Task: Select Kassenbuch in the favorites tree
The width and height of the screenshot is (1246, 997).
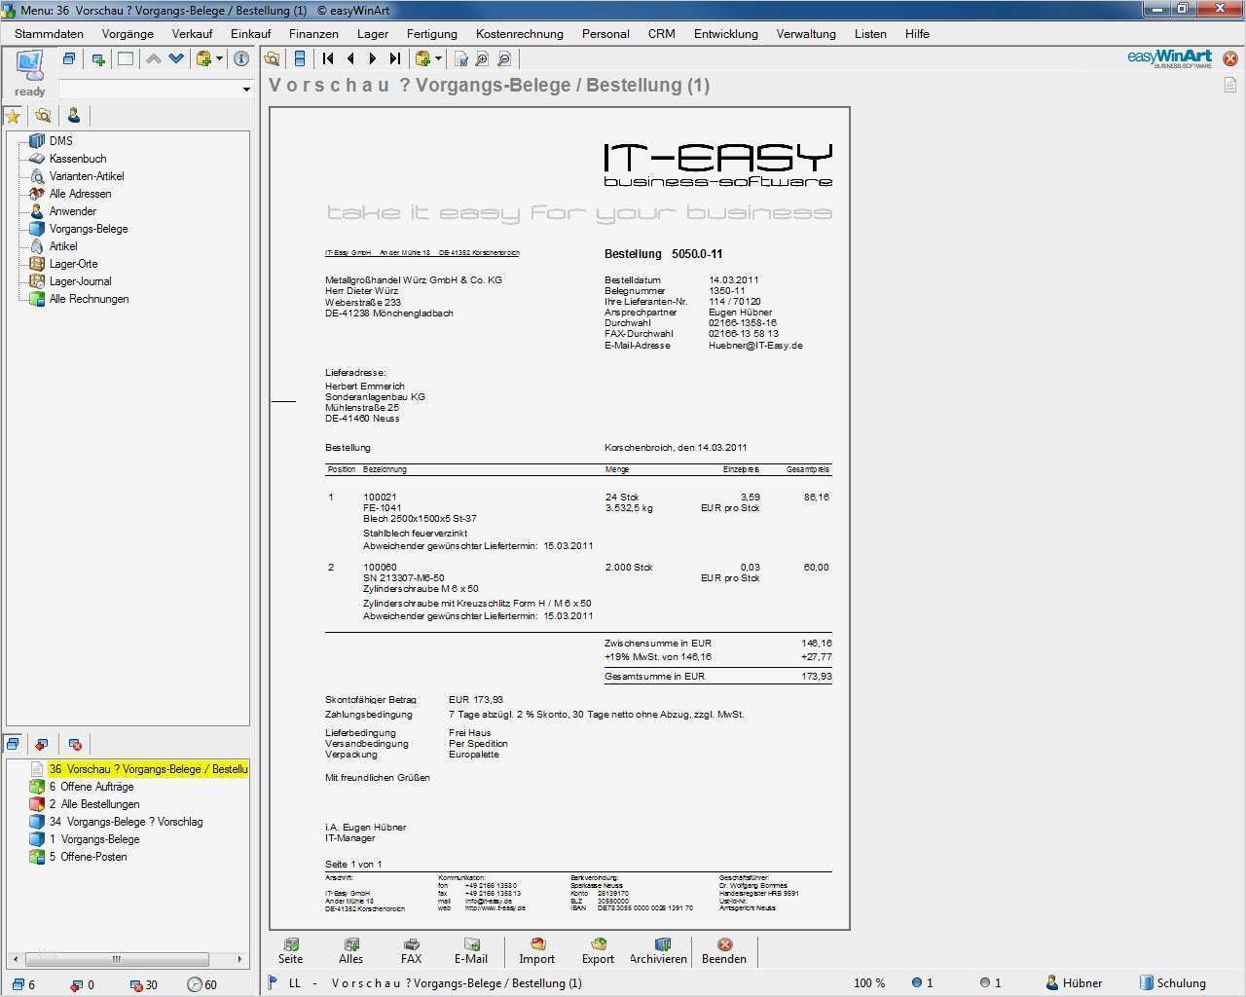Action: pos(78,159)
